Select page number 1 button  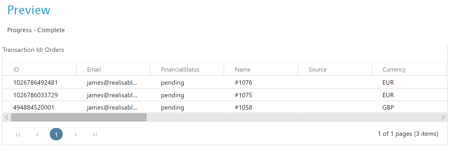[56, 134]
